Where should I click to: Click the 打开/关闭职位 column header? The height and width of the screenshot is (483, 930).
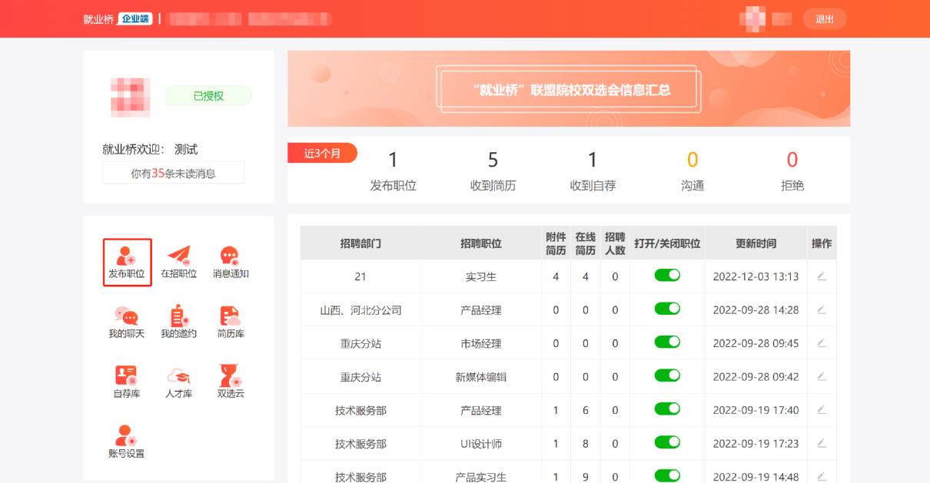[x=667, y=243]
